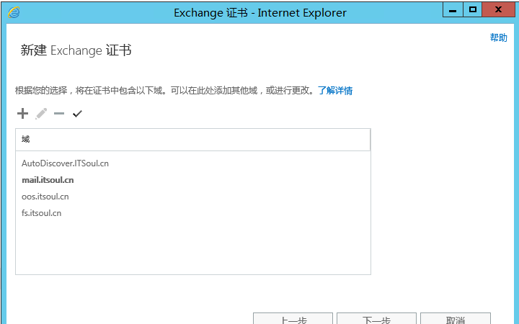Click the Internet Explorer logo in title bar
This screenshot has height=324, width=519.
(x=14, y=12)
